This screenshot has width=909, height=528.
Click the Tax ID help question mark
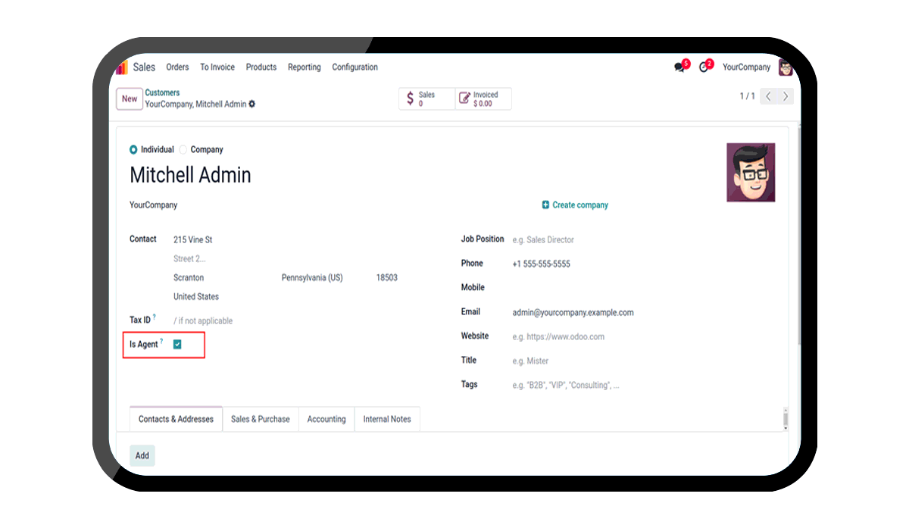coord(155,317)
